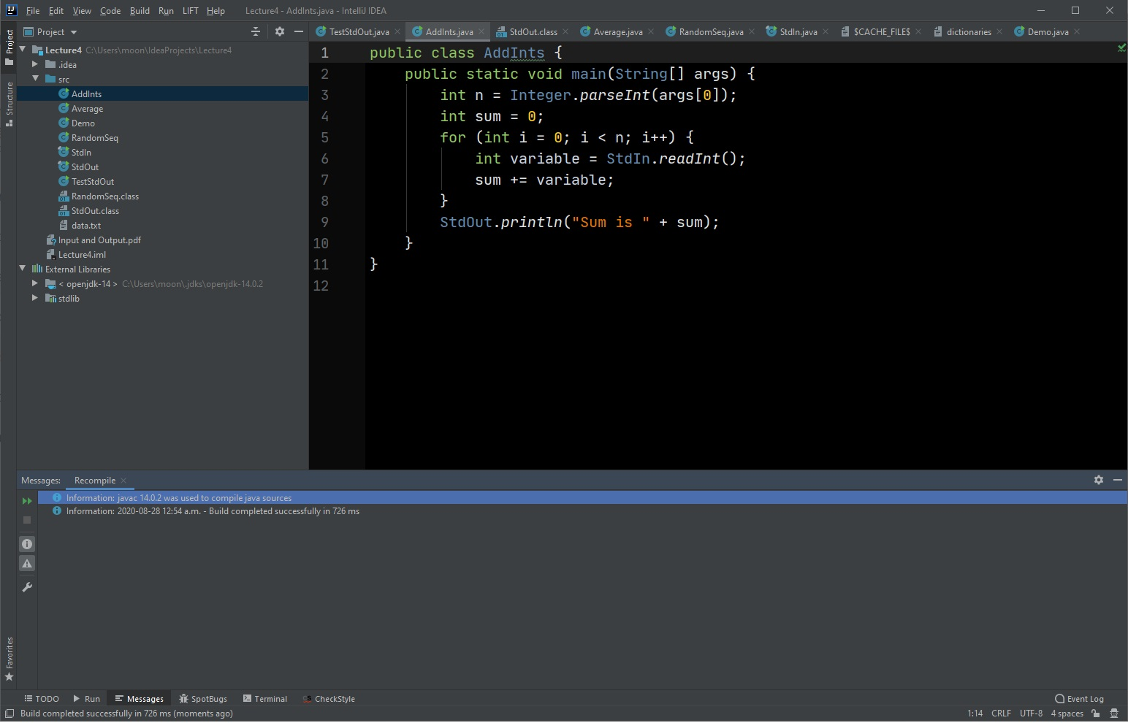The image size is (1128, 723).
Task: Open the Build menu
Action: pos(139,10)
